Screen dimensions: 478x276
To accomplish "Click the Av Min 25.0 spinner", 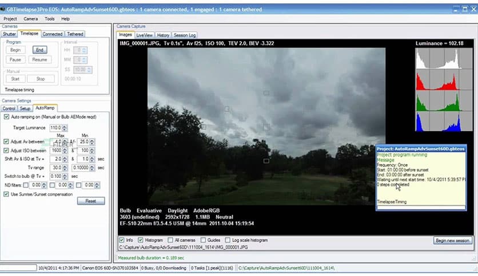I will click(92, 141).
